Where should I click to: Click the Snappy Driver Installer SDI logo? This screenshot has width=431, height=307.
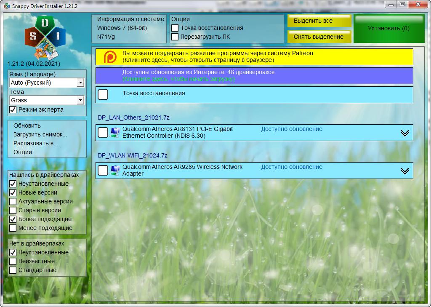45,37
